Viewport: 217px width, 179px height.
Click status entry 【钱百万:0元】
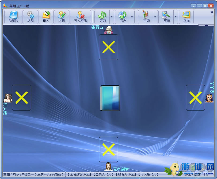[x=126, y=174]
